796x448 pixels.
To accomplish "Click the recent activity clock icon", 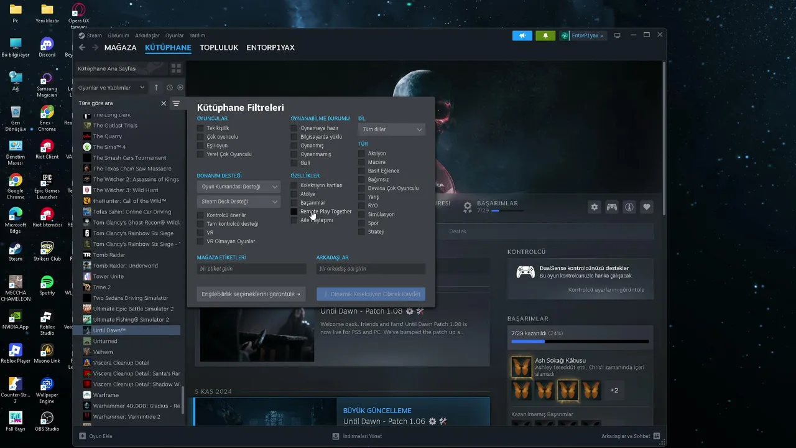I will point(169,88).
